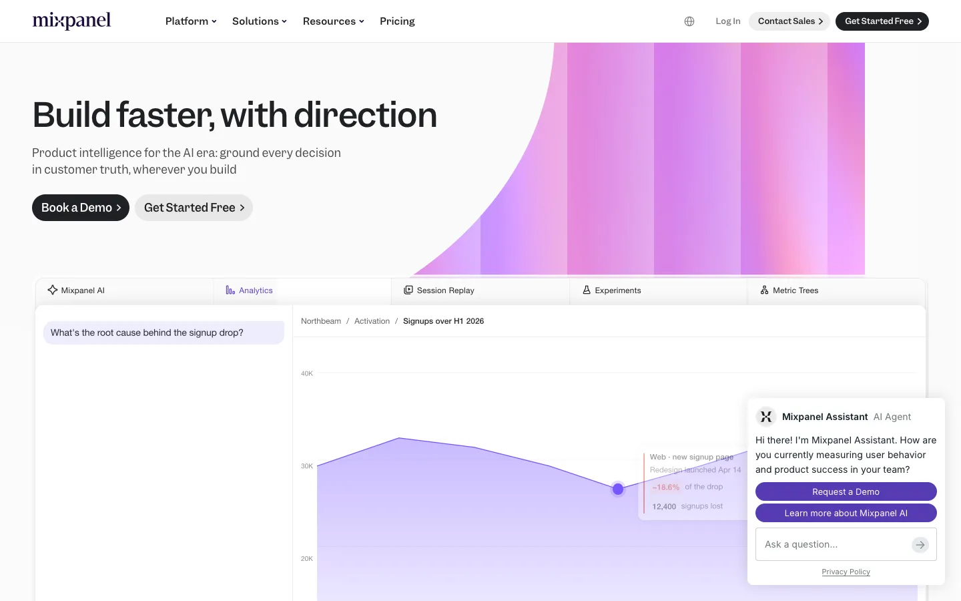The image size is (961, 601).
Task: Switch to the Experiments tab
Action: [659, 290]
